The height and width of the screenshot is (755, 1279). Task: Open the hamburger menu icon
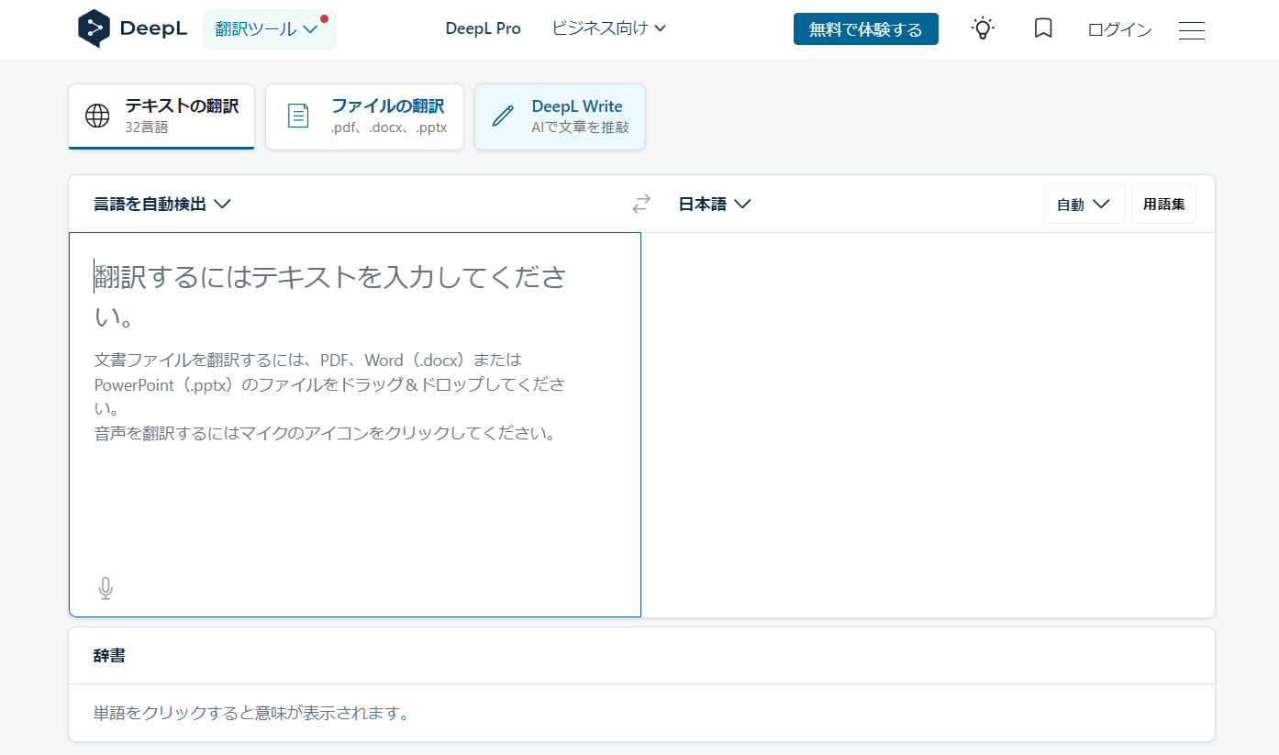tap(1192, 30)
